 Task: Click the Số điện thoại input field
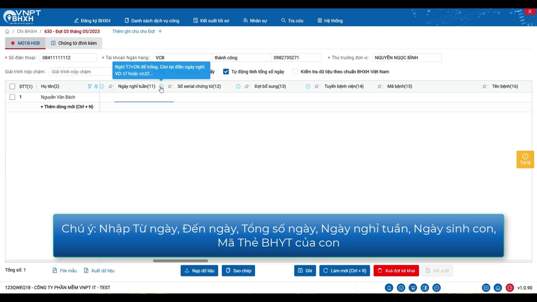coord(68,57)
